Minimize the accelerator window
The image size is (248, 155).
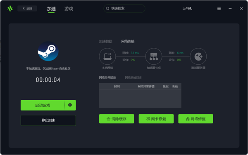click(x=230, y=8)
